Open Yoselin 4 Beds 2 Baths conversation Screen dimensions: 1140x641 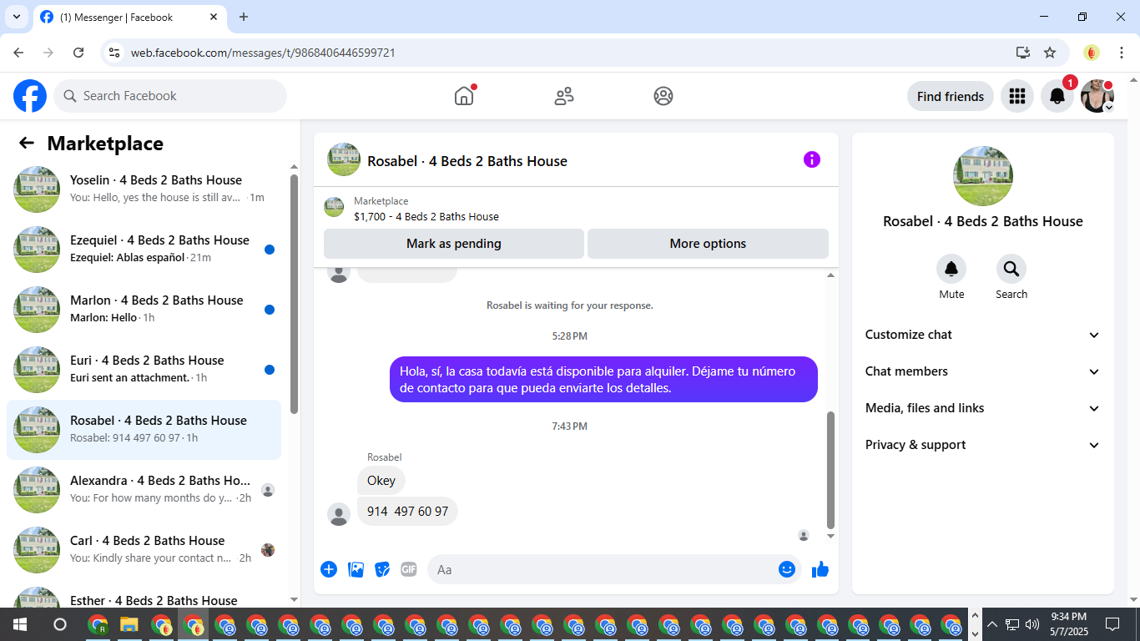144,189
